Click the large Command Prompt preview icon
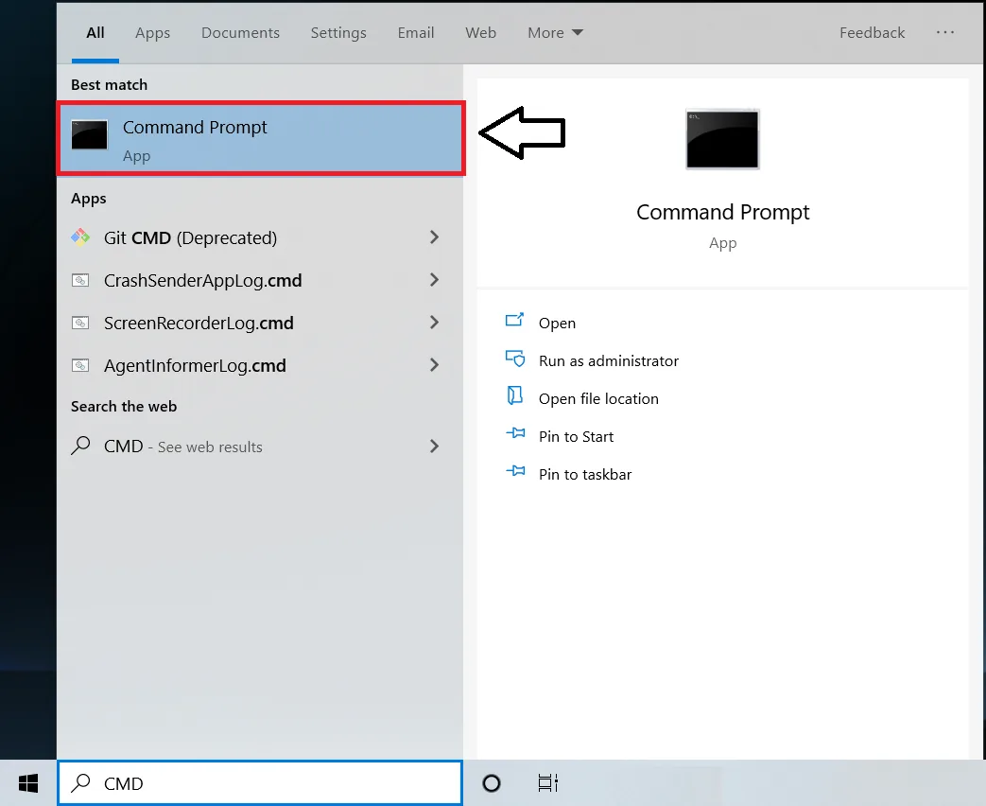This screenshot has width=986, height=806. click(722, 139)
